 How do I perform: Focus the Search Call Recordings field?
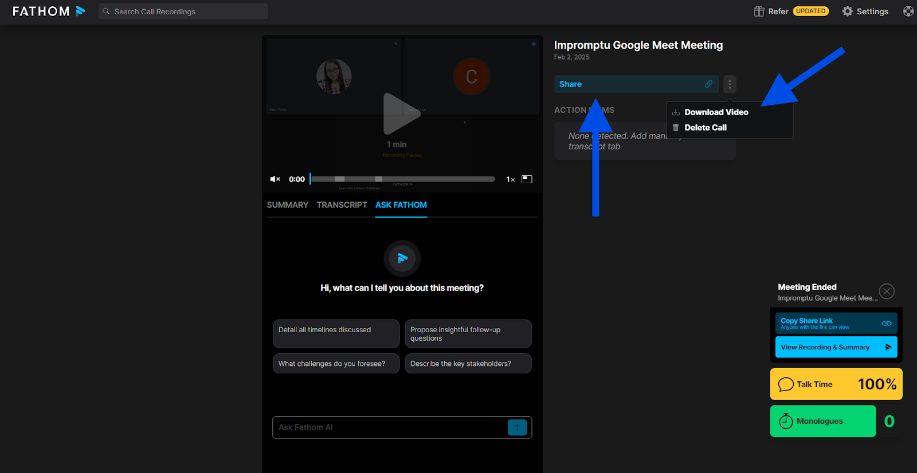tap(183, 11)
